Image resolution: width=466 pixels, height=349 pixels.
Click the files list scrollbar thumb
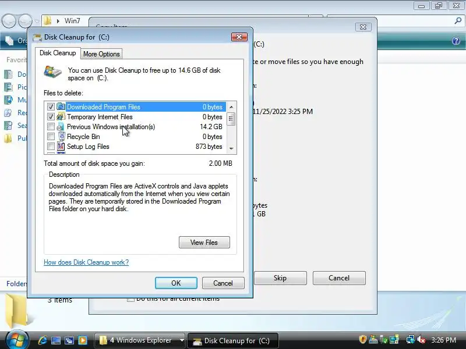click(x=231, y=119)
